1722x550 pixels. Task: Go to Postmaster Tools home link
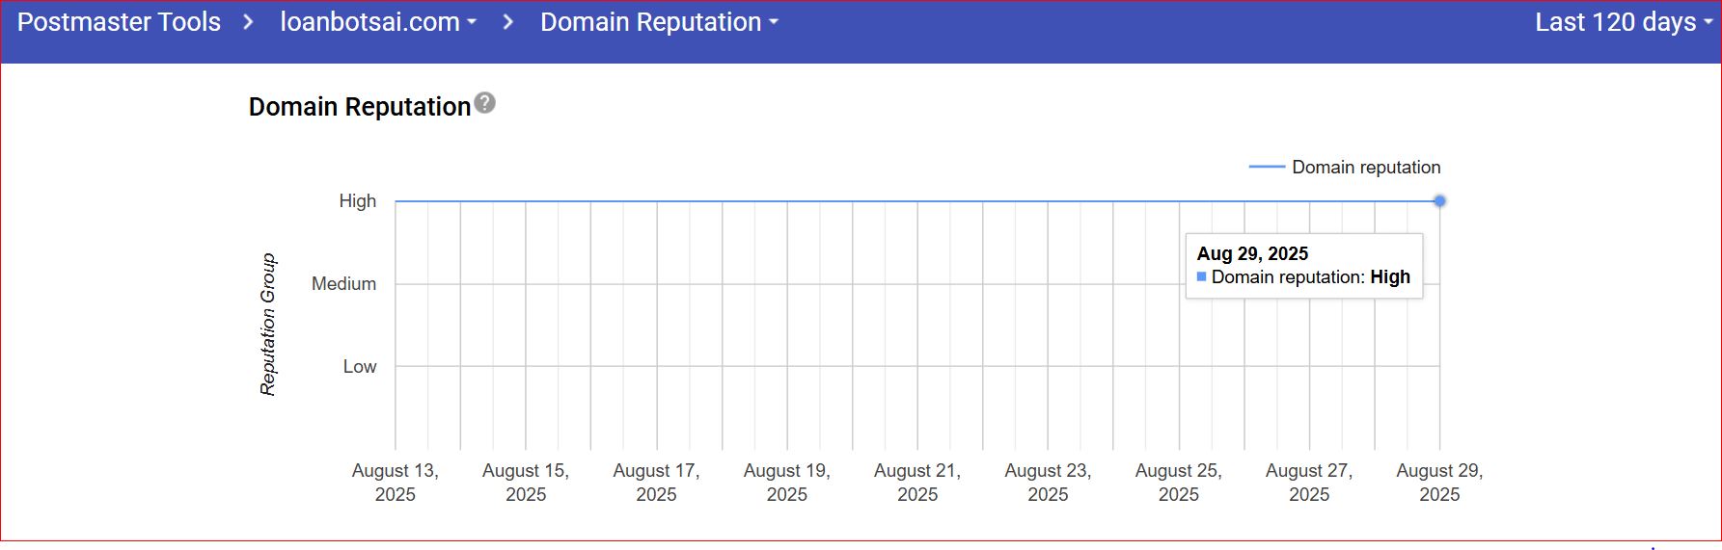click(119, 22)
